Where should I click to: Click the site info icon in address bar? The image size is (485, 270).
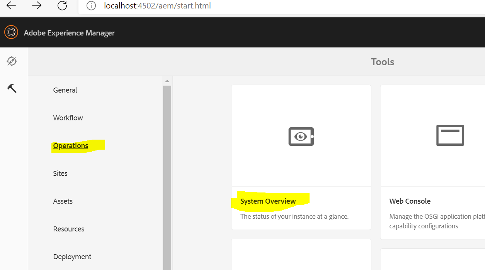(91, 6)
